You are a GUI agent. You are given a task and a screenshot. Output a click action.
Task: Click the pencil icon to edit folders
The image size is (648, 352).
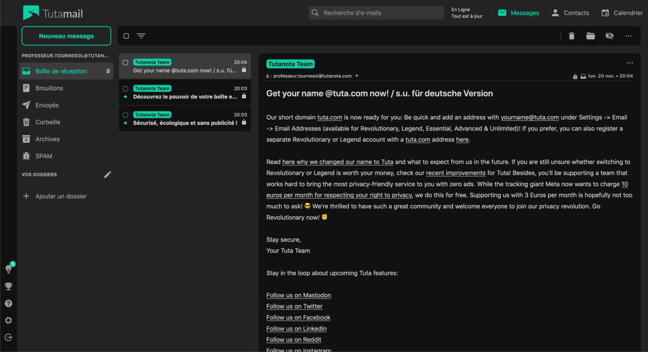click(107, 174)
